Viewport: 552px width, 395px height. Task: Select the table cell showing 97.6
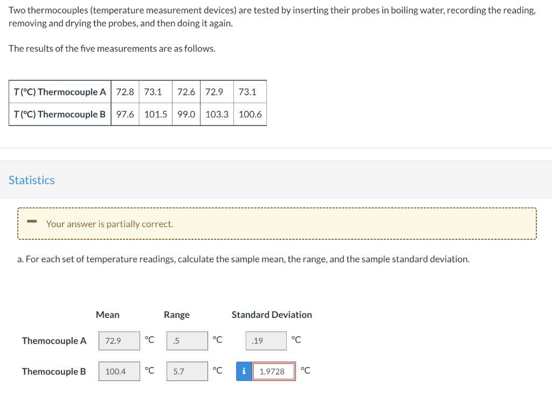[x=125, y=114]
